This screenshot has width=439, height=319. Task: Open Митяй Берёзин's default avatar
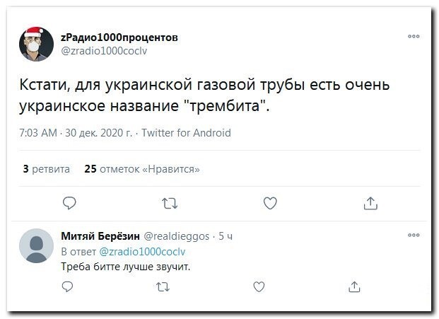[x=36, y=245]
